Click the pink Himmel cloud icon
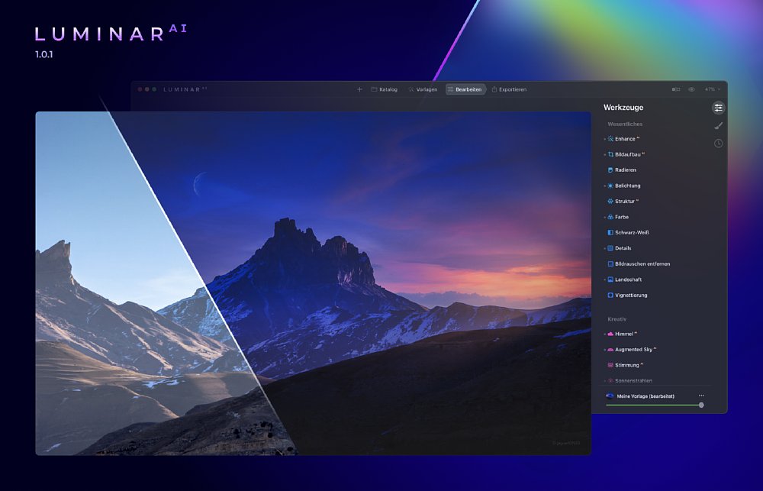 tap(610, 334)
